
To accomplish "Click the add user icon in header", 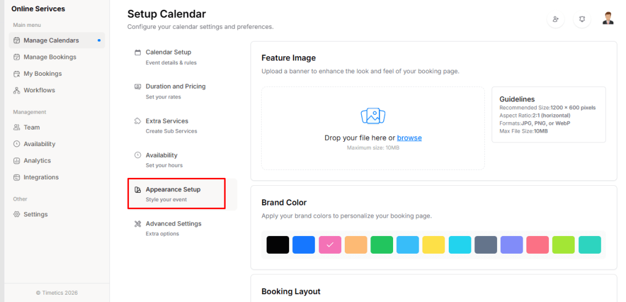I will (555, 20).
